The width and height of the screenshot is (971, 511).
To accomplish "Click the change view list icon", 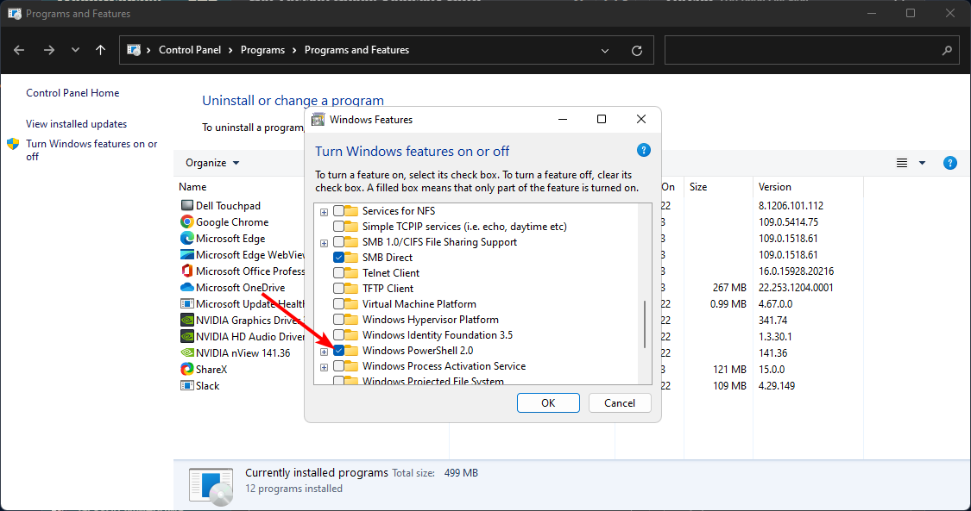I will click(902, 163).
